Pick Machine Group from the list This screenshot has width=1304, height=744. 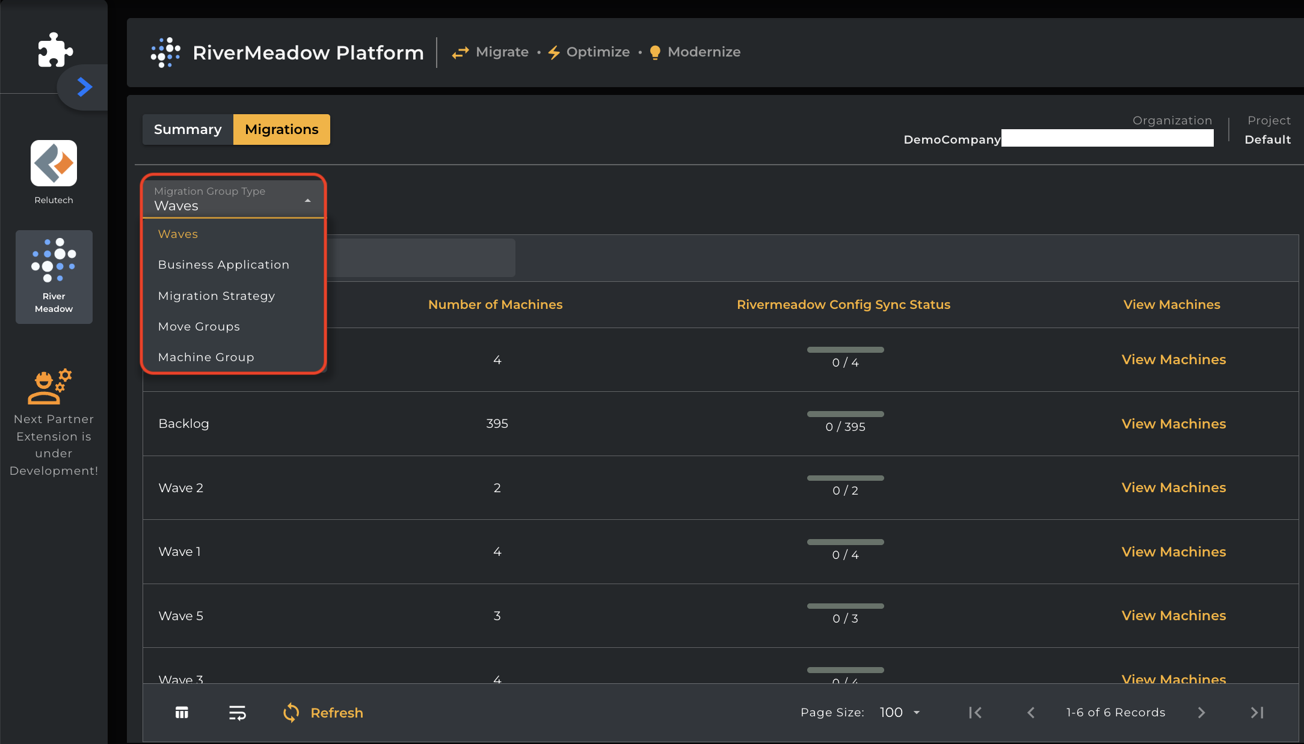click(x=206, y=358)
